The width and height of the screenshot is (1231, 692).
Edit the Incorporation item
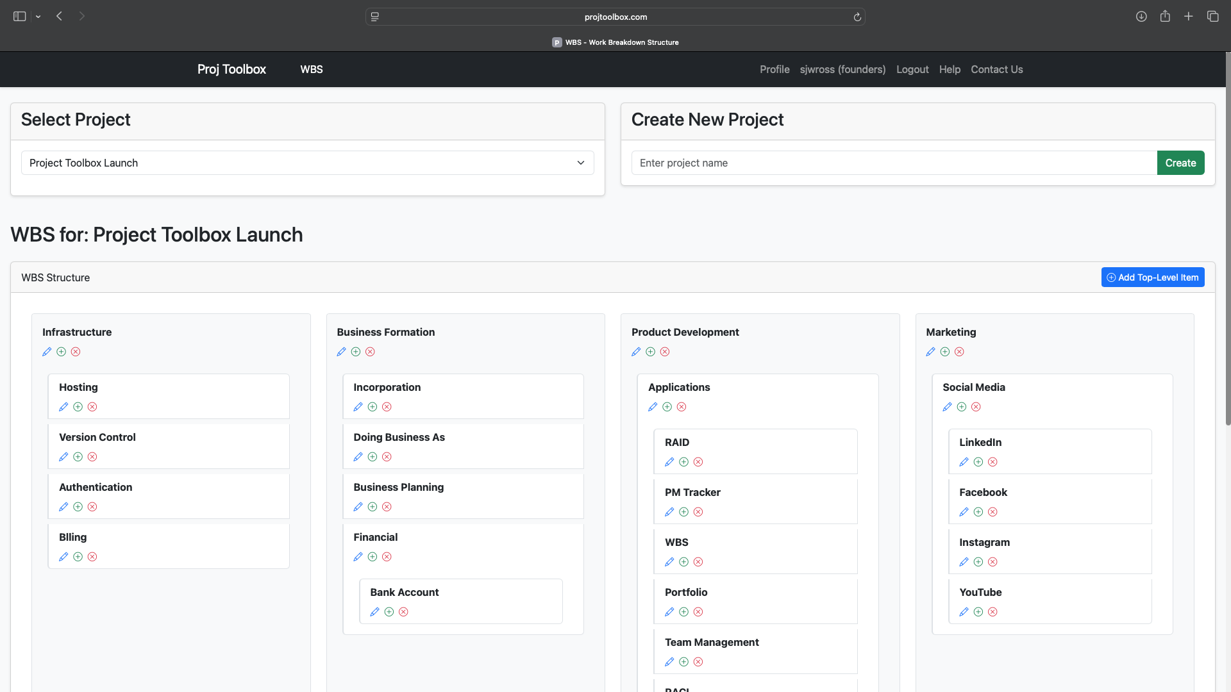point(358,407)
